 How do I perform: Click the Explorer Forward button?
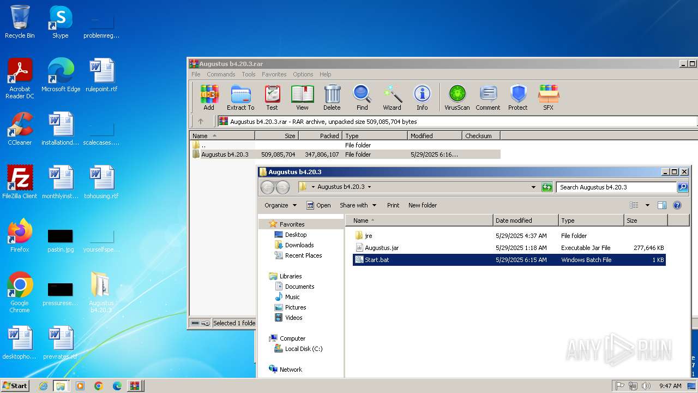(282, 187)
